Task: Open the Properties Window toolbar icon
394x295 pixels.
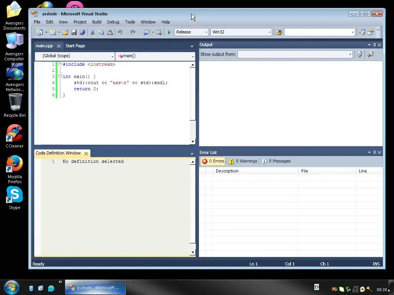Action: coord(371,32)
